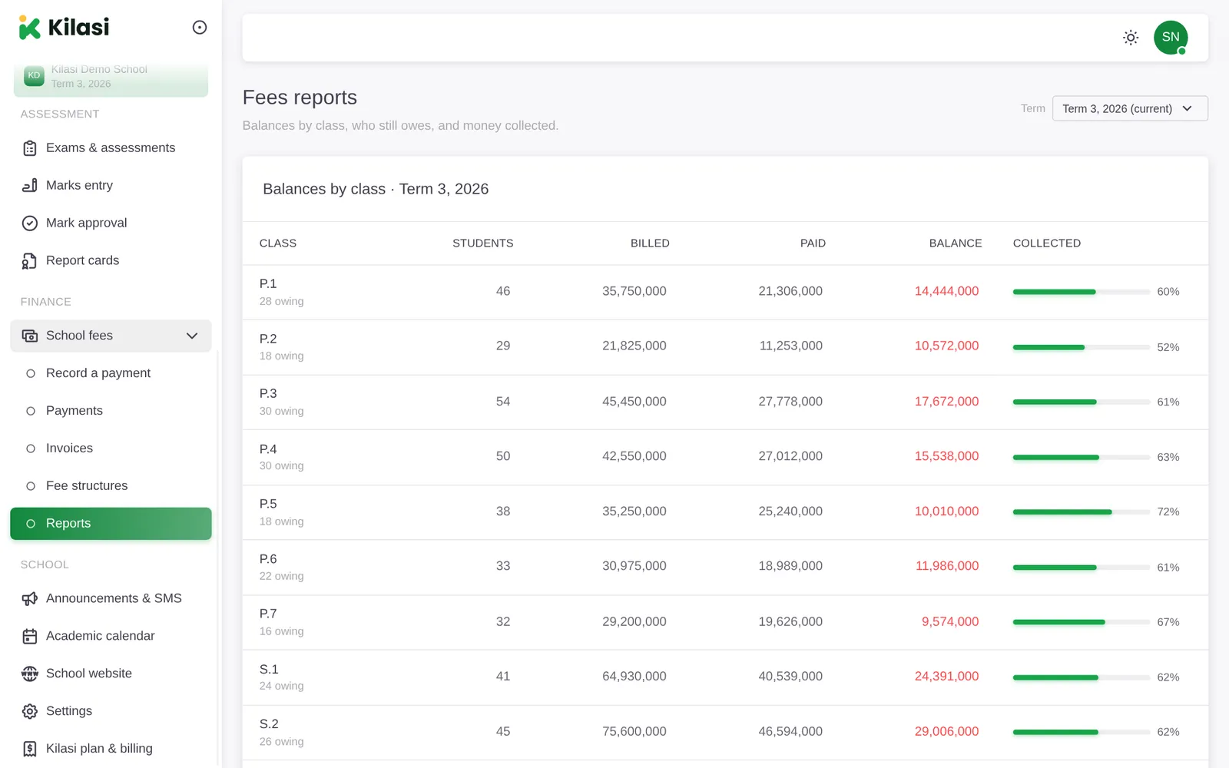
Task: Switch theme with the sun icon
Action: tap(1131, 38)
